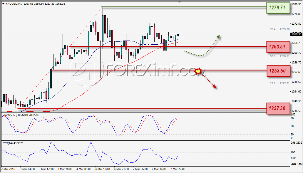303x173 pixels.
Task: Select the CCI(14) 43.9376 indicator label
Action: tap(13, 143)
